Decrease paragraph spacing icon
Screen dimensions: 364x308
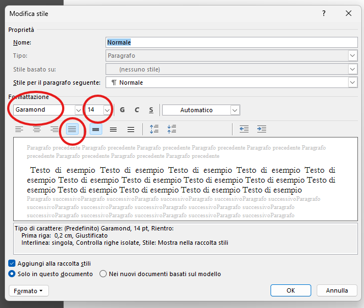[x=172, y=129]
